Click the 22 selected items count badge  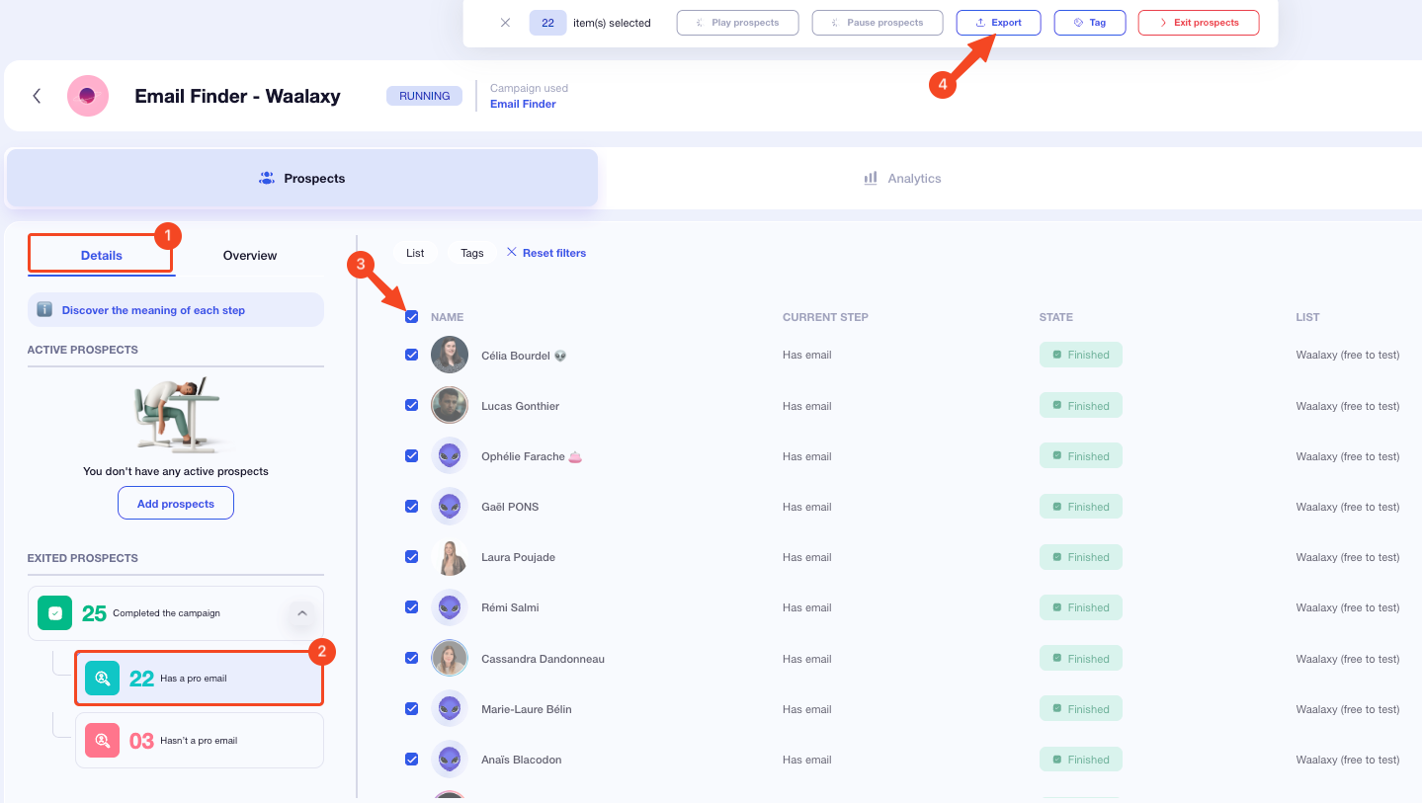point(547,23)
